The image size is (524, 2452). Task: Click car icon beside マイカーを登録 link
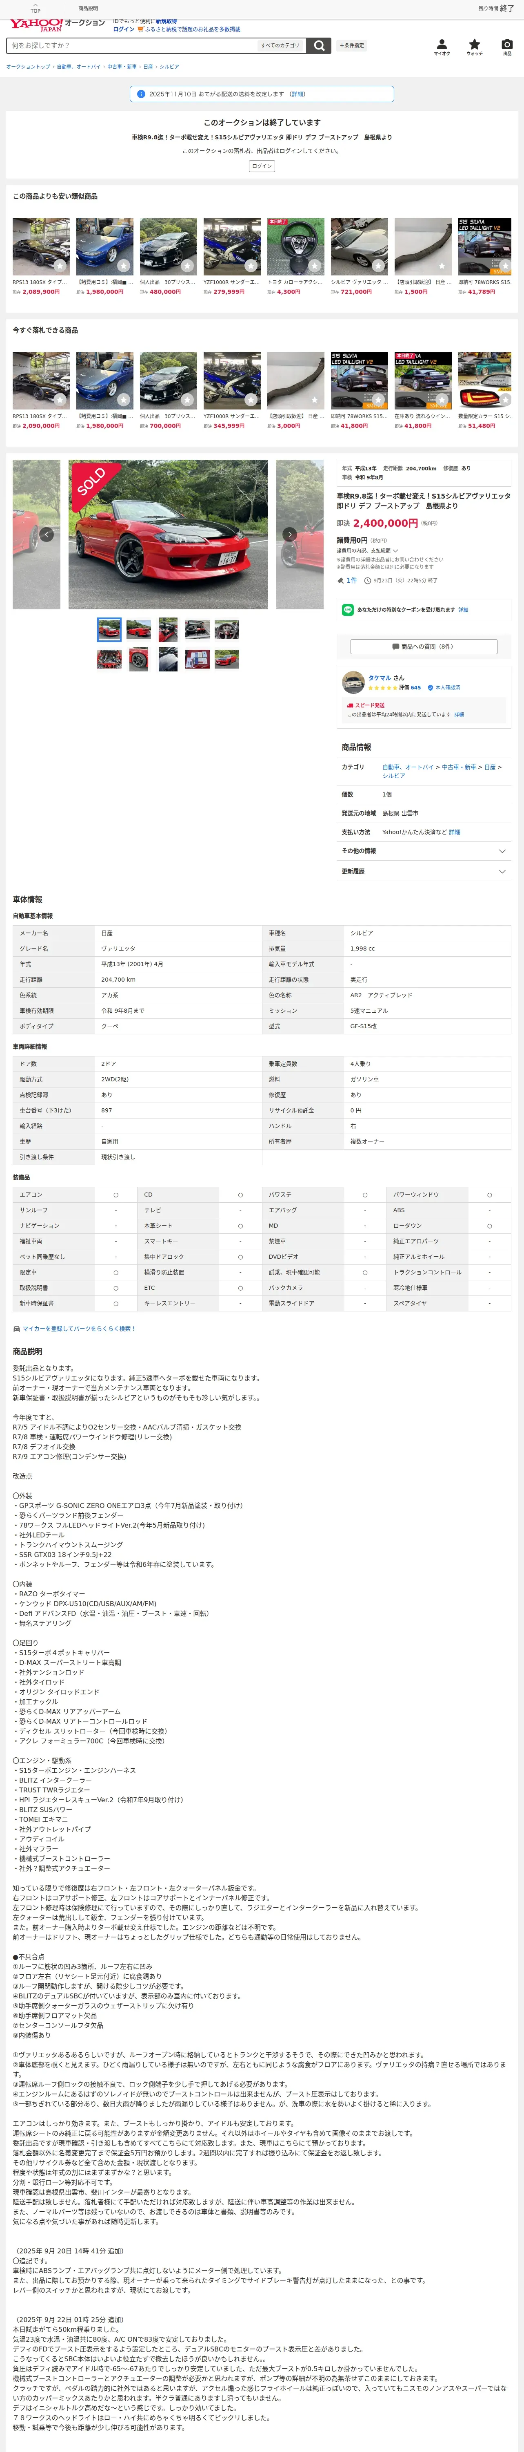[x=16, y=1329]
